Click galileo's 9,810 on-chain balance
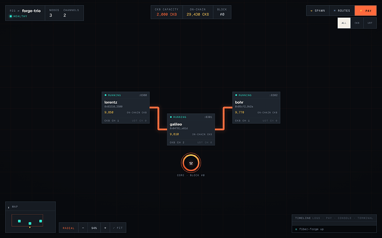The height and width of the screenshot is (238, 382). (174, 134)
